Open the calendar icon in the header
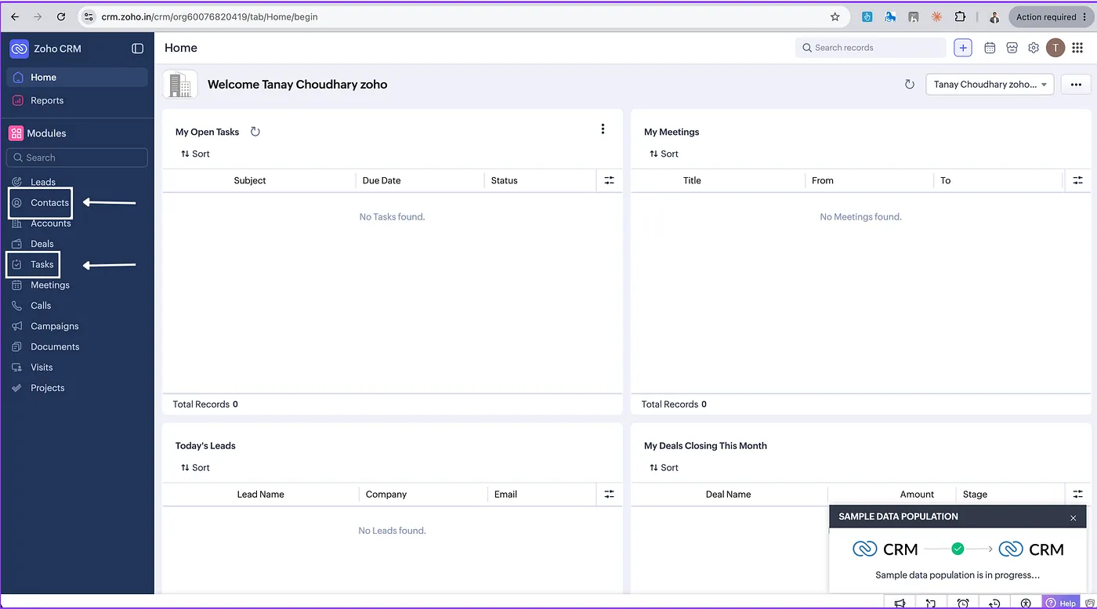 990,48
